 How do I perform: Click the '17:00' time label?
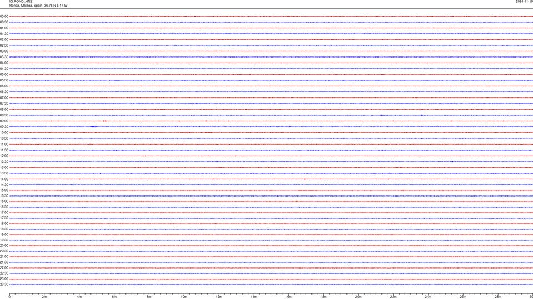pos(4,213)
